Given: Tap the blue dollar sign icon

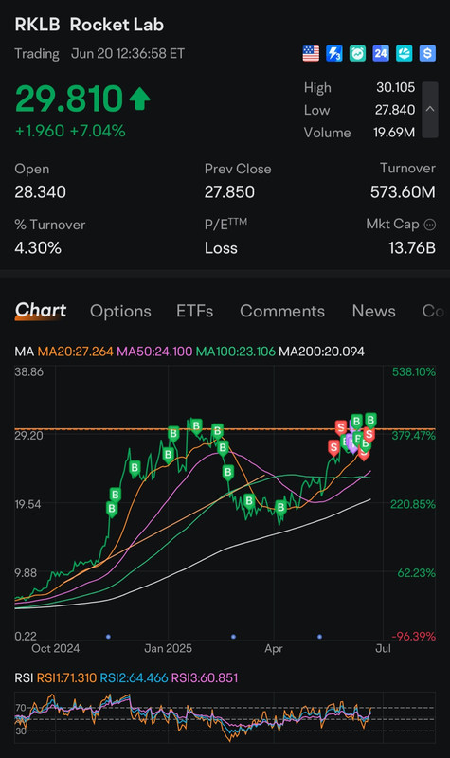Looking at the screenshot, I should click(427, 53).
